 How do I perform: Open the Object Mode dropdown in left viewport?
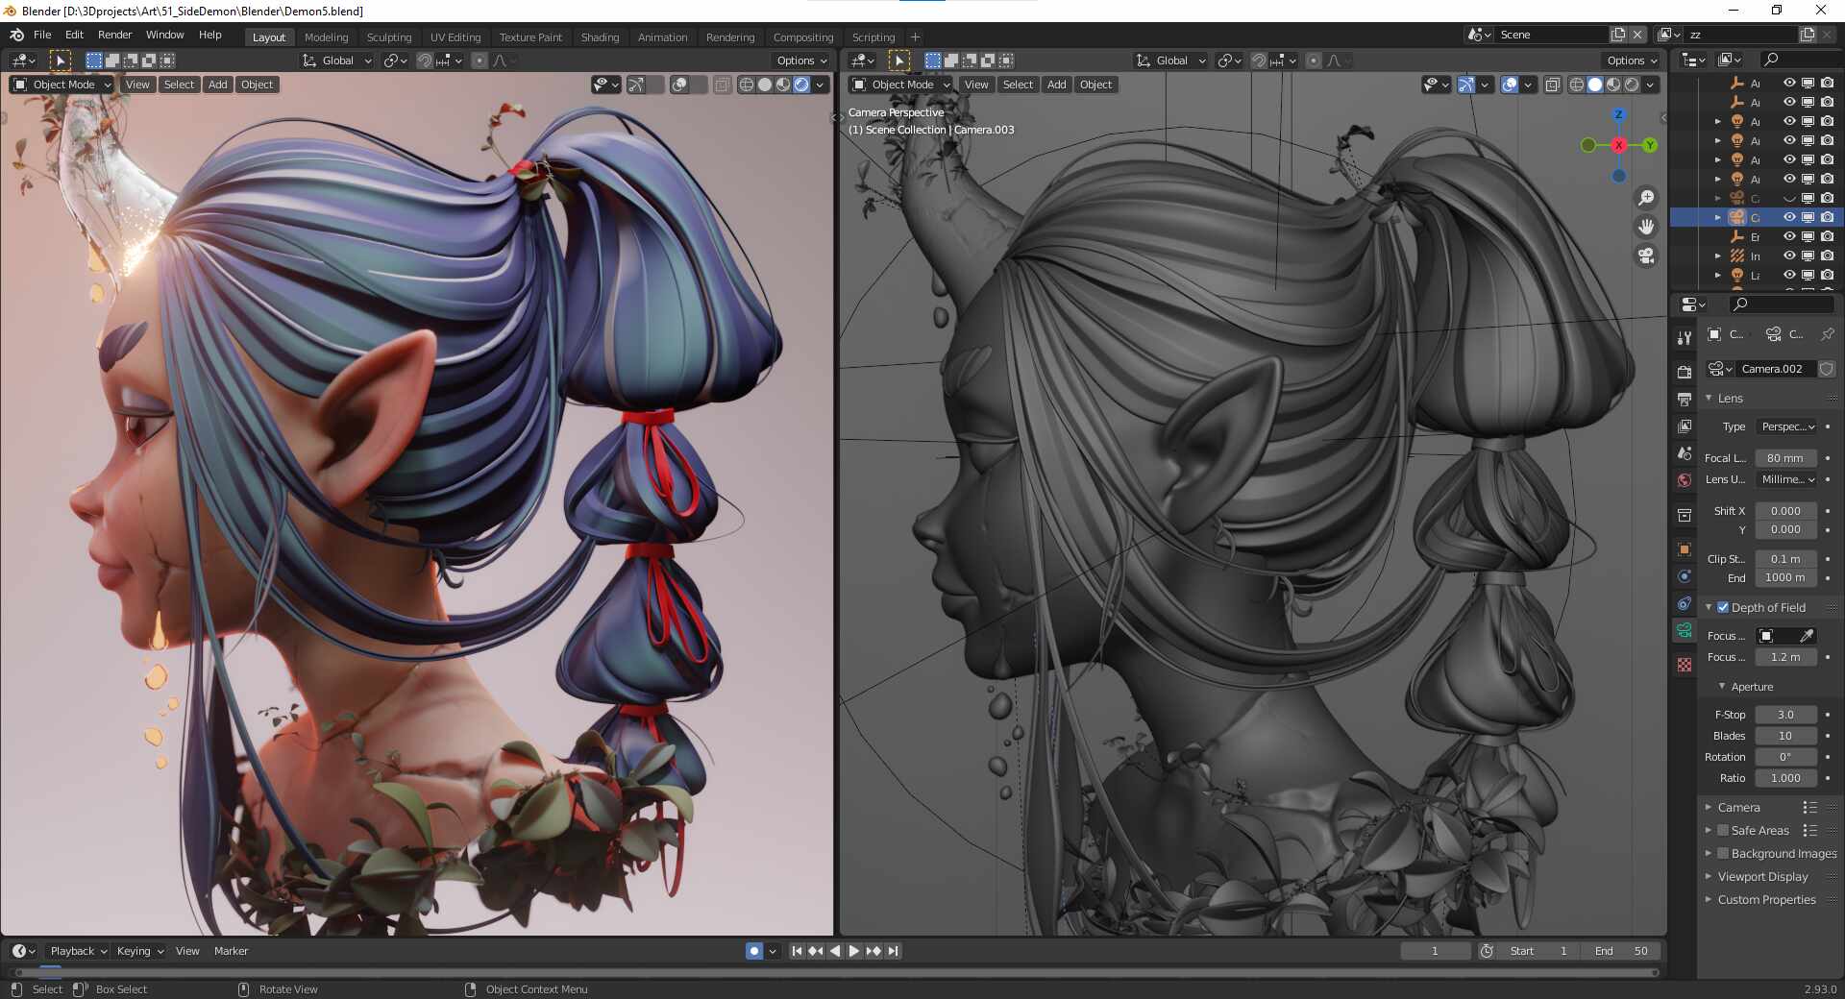(x=61, y=85)
